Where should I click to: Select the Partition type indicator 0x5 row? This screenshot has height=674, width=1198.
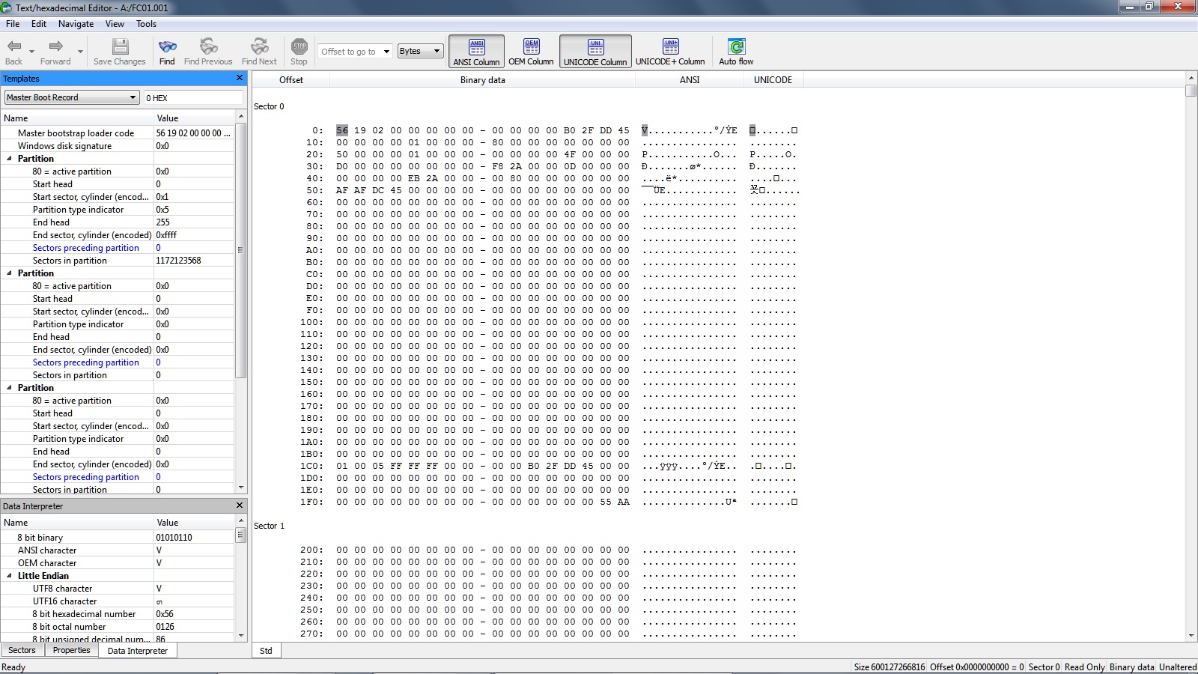pyautogui.click(x=118, y=210)
